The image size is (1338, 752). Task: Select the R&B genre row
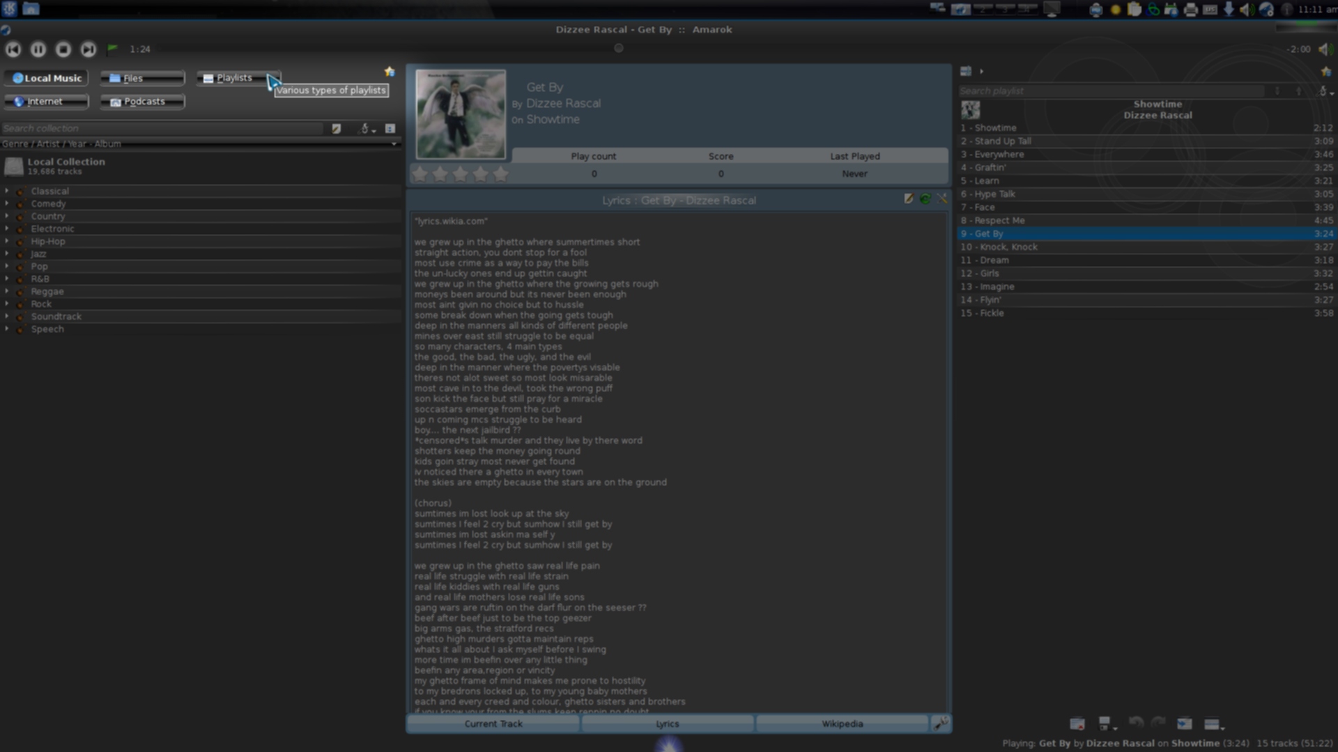(x=202, y=279)
